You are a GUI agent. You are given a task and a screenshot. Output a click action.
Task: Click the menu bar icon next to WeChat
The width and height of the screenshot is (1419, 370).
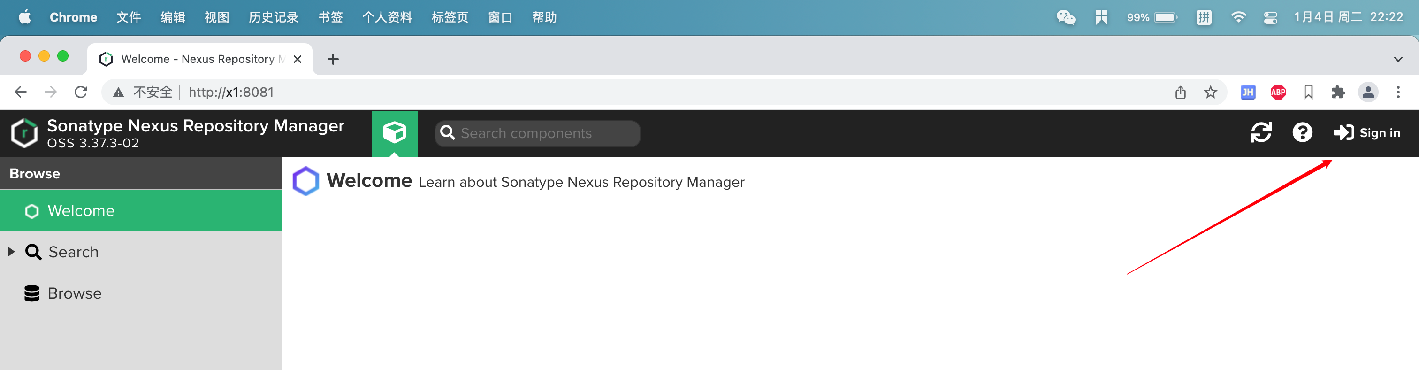pos(1101,17)
